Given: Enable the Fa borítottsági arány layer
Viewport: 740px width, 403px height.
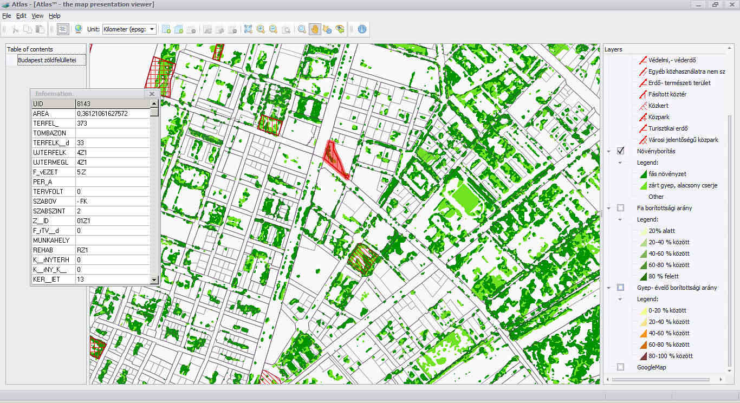Looking at the screenshot, I should click(621, 208).
